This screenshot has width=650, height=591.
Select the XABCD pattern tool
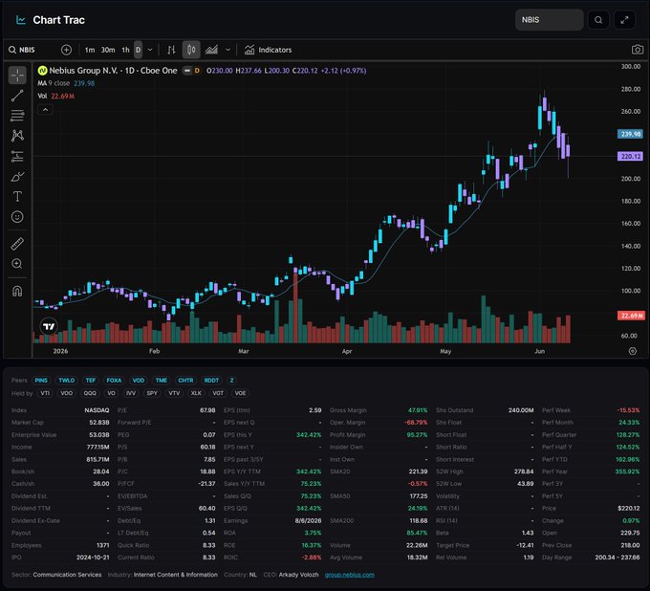coord(17,136)
